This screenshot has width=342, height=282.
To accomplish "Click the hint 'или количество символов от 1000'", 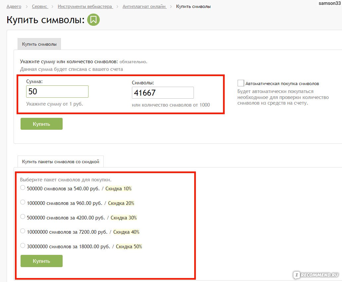I will [x=171, y=105].
